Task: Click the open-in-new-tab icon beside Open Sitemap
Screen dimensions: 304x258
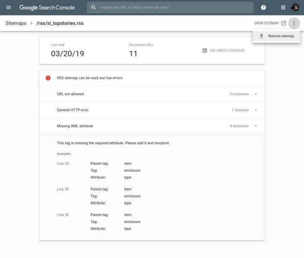Action: point(283,23)
